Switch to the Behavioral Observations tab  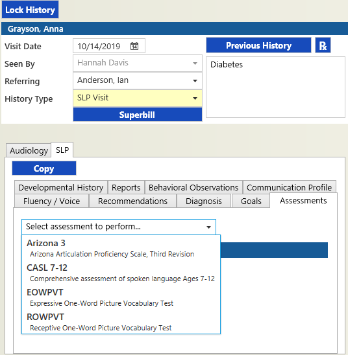[193, 187]
